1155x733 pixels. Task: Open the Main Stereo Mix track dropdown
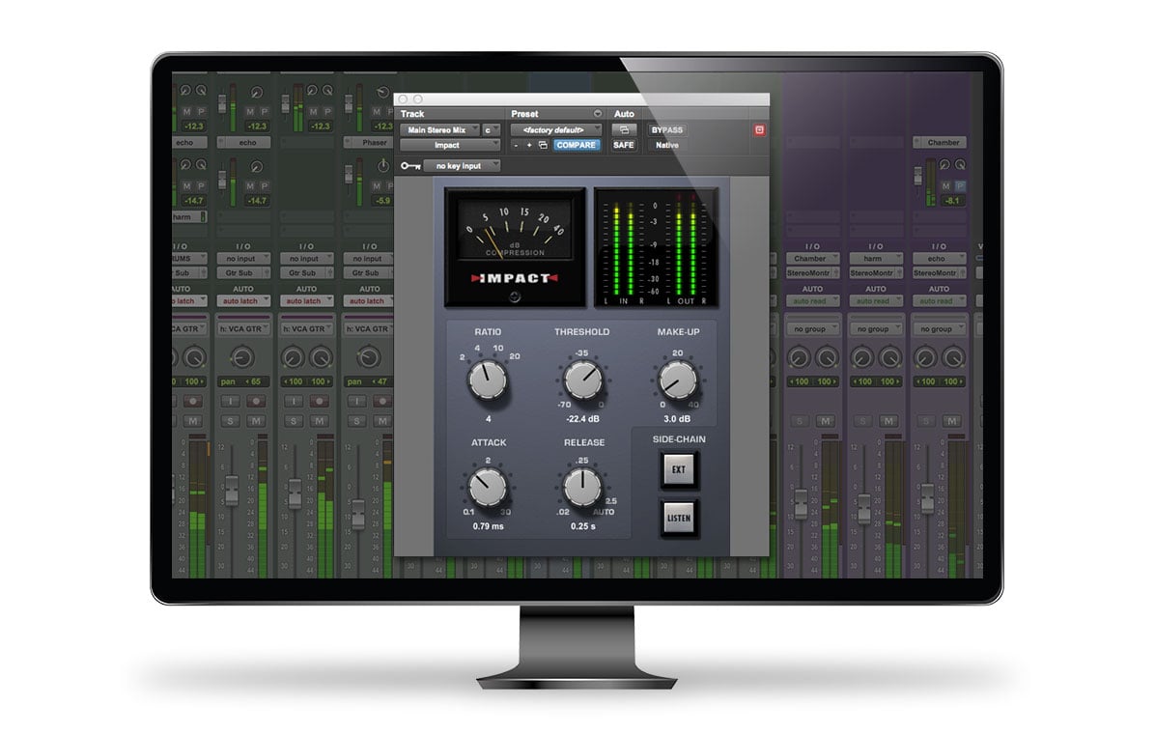pos(438,129)
